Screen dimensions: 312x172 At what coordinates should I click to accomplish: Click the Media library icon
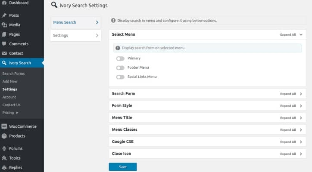(4, 25)
